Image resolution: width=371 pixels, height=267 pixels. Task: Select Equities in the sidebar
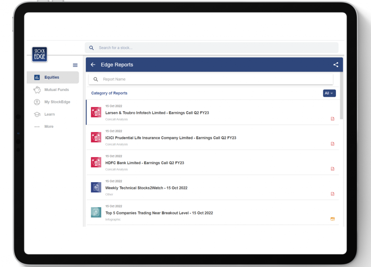coord(53,77)
